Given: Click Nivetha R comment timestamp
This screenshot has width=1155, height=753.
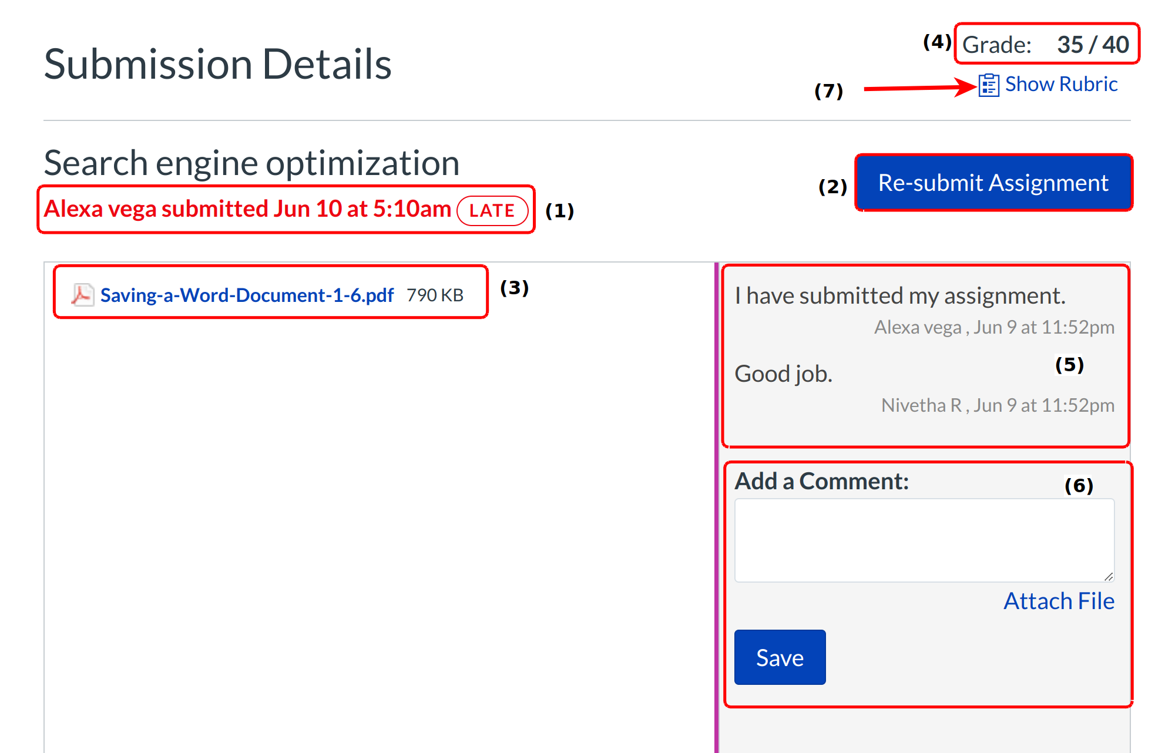Looking at the screenshot, I should pyautogui.click(x=998, y=405).
